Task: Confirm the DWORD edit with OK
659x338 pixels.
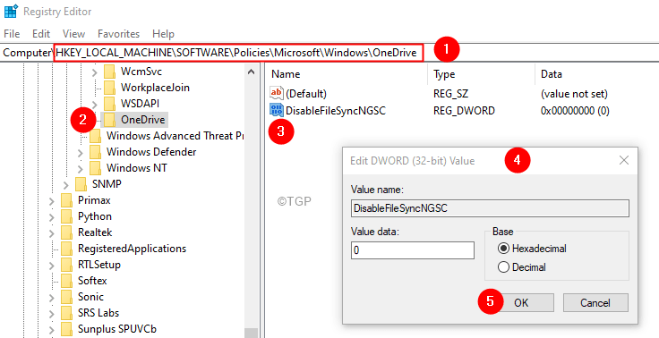Action: tap(521, 303)
